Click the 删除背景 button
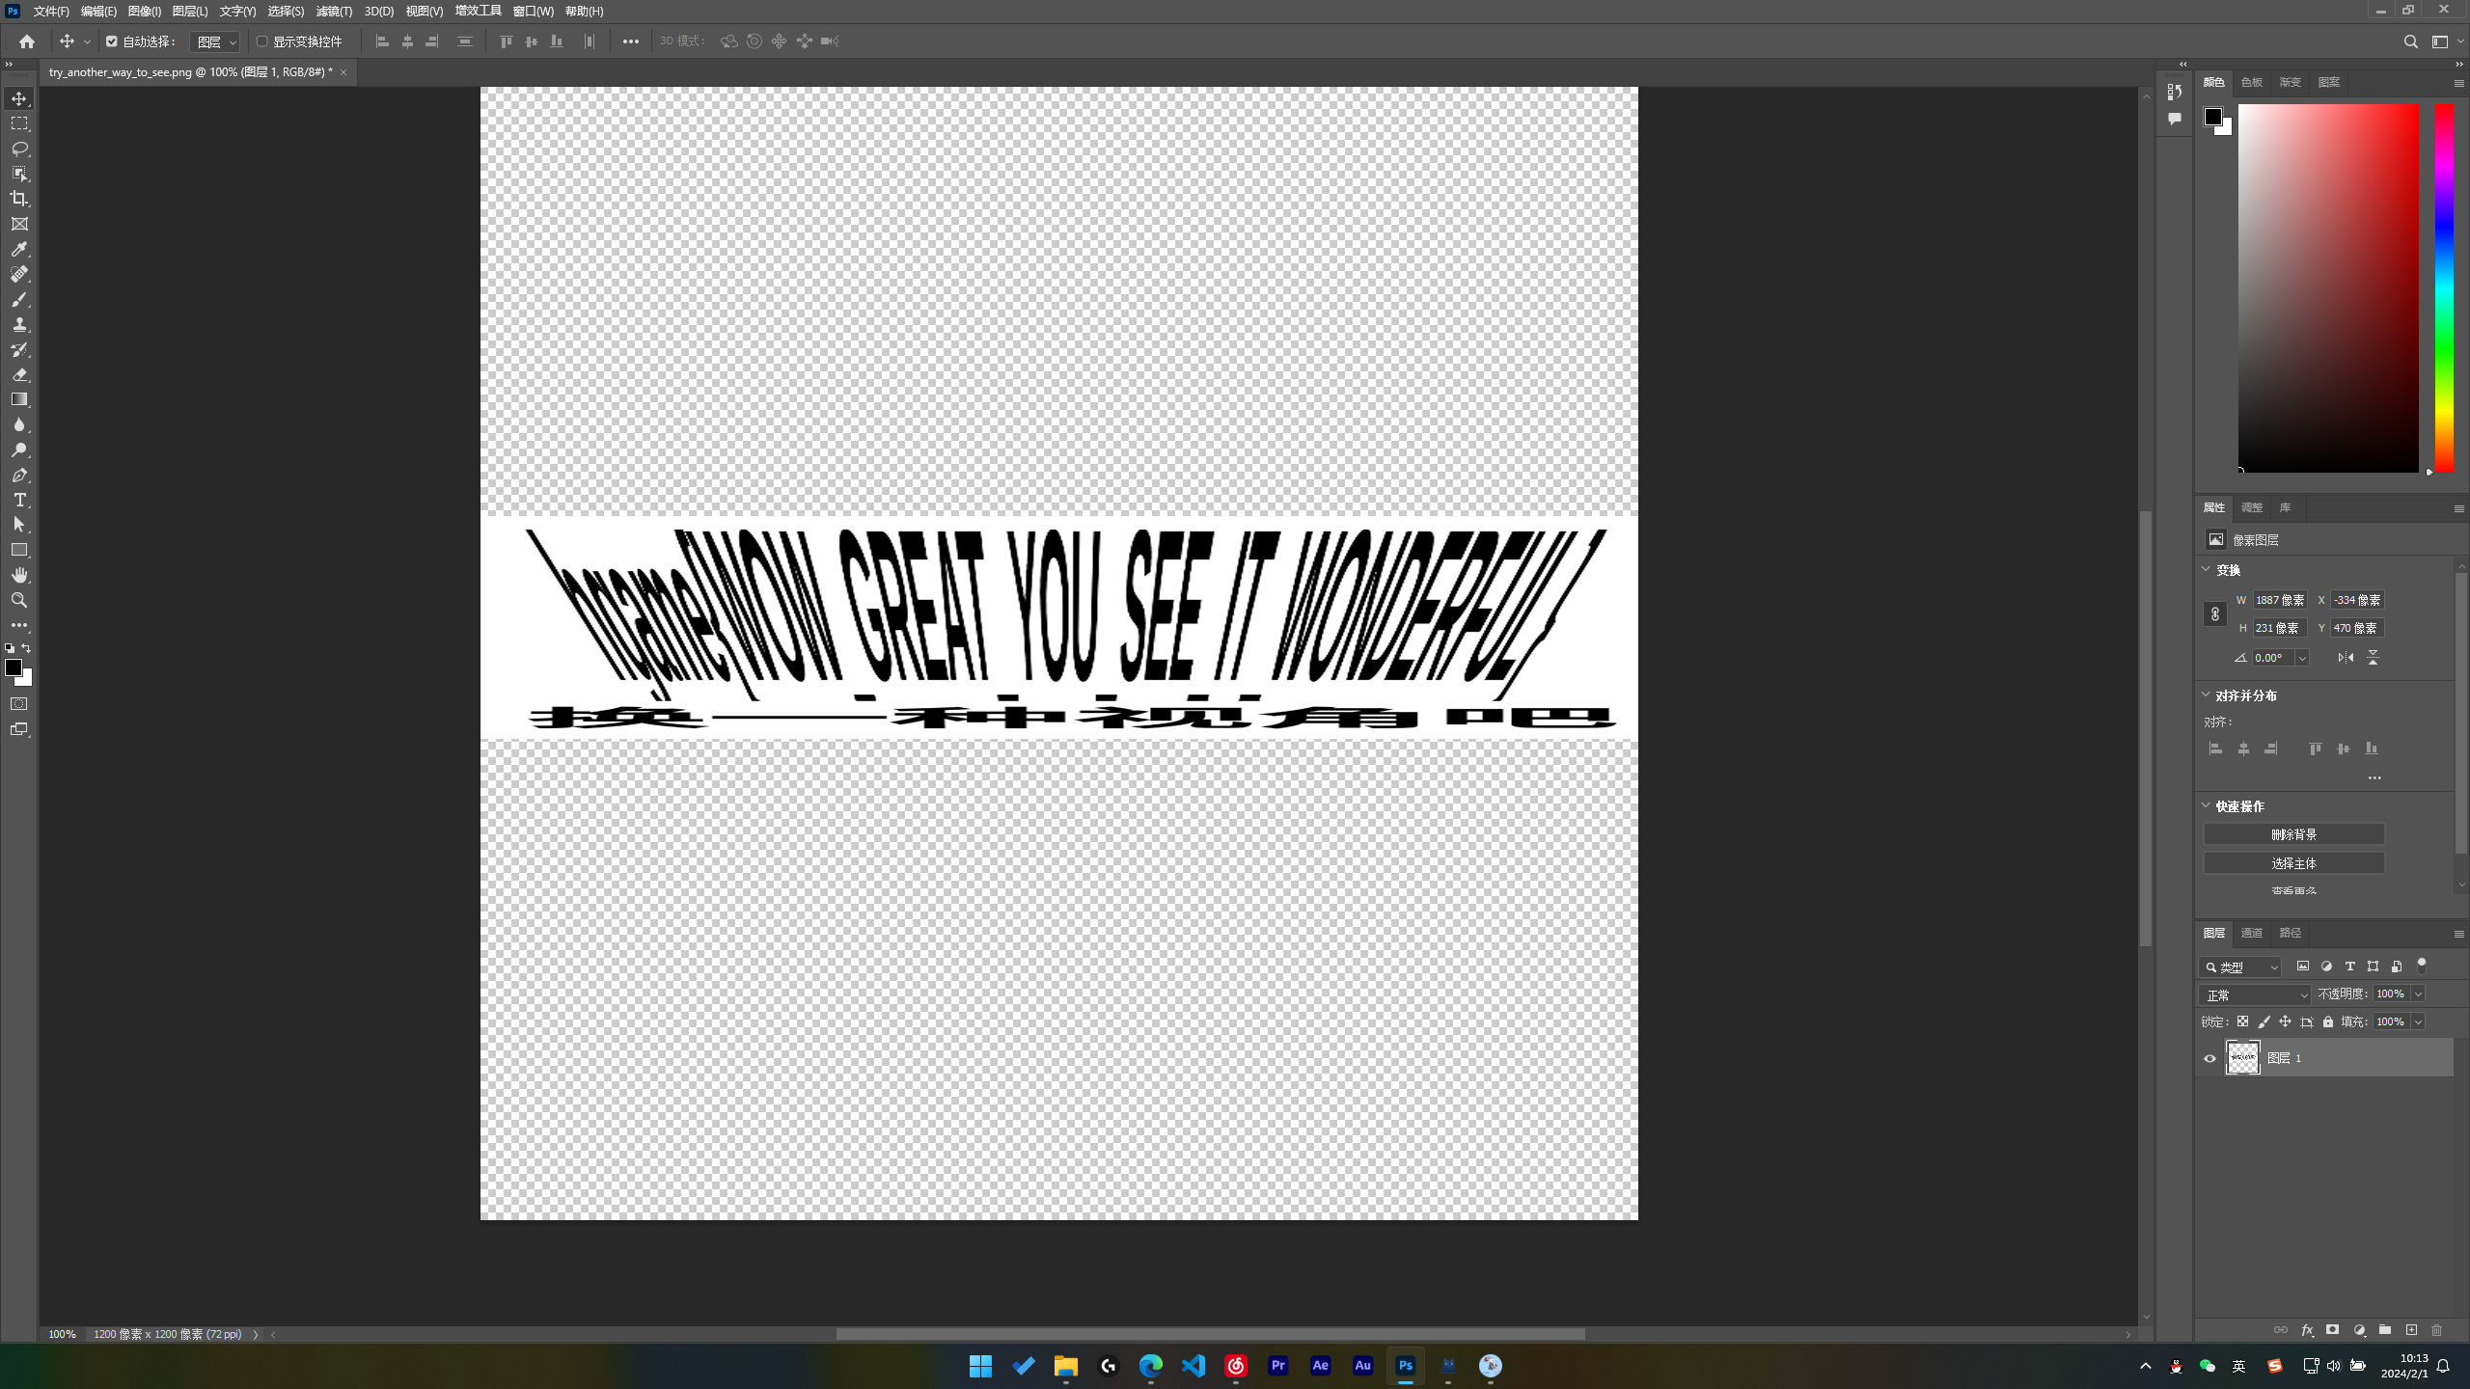Image resolution: width=2470 pixels, height=1389 pixels. click(x=2293, y=834)
